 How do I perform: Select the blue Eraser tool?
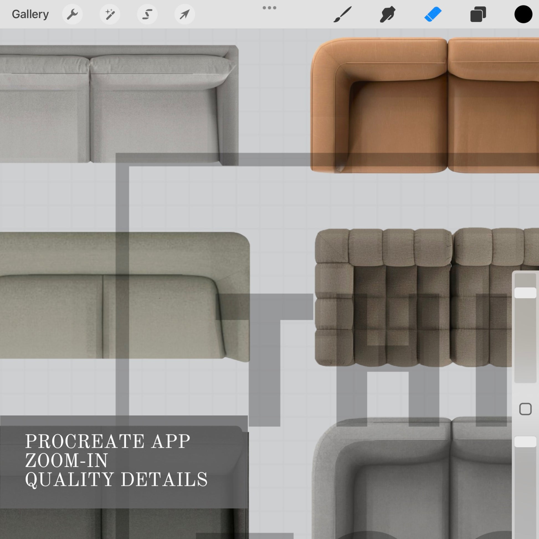[433, 14]
